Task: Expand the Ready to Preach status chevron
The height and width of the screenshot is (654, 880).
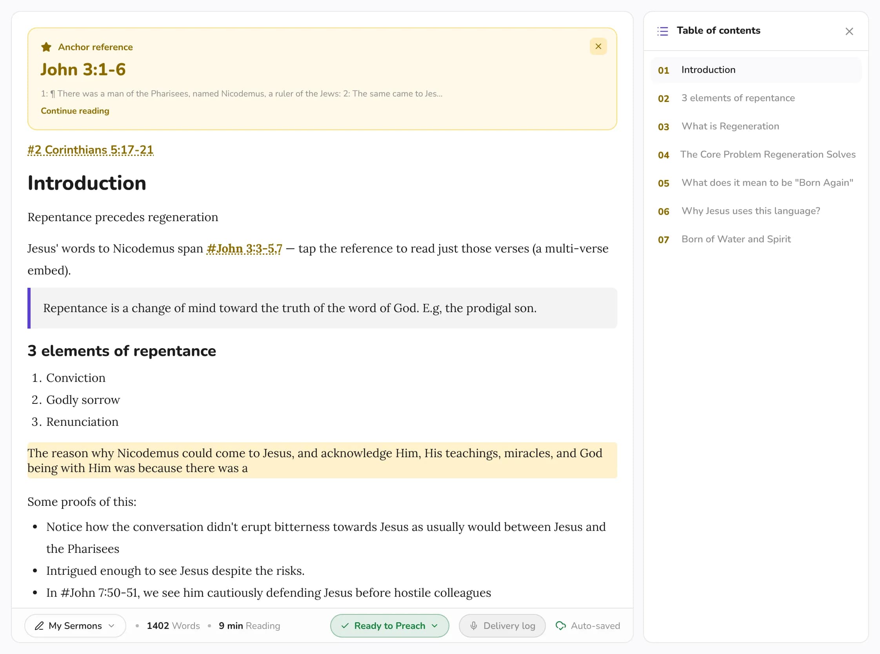Action: (x=434, y=625)
